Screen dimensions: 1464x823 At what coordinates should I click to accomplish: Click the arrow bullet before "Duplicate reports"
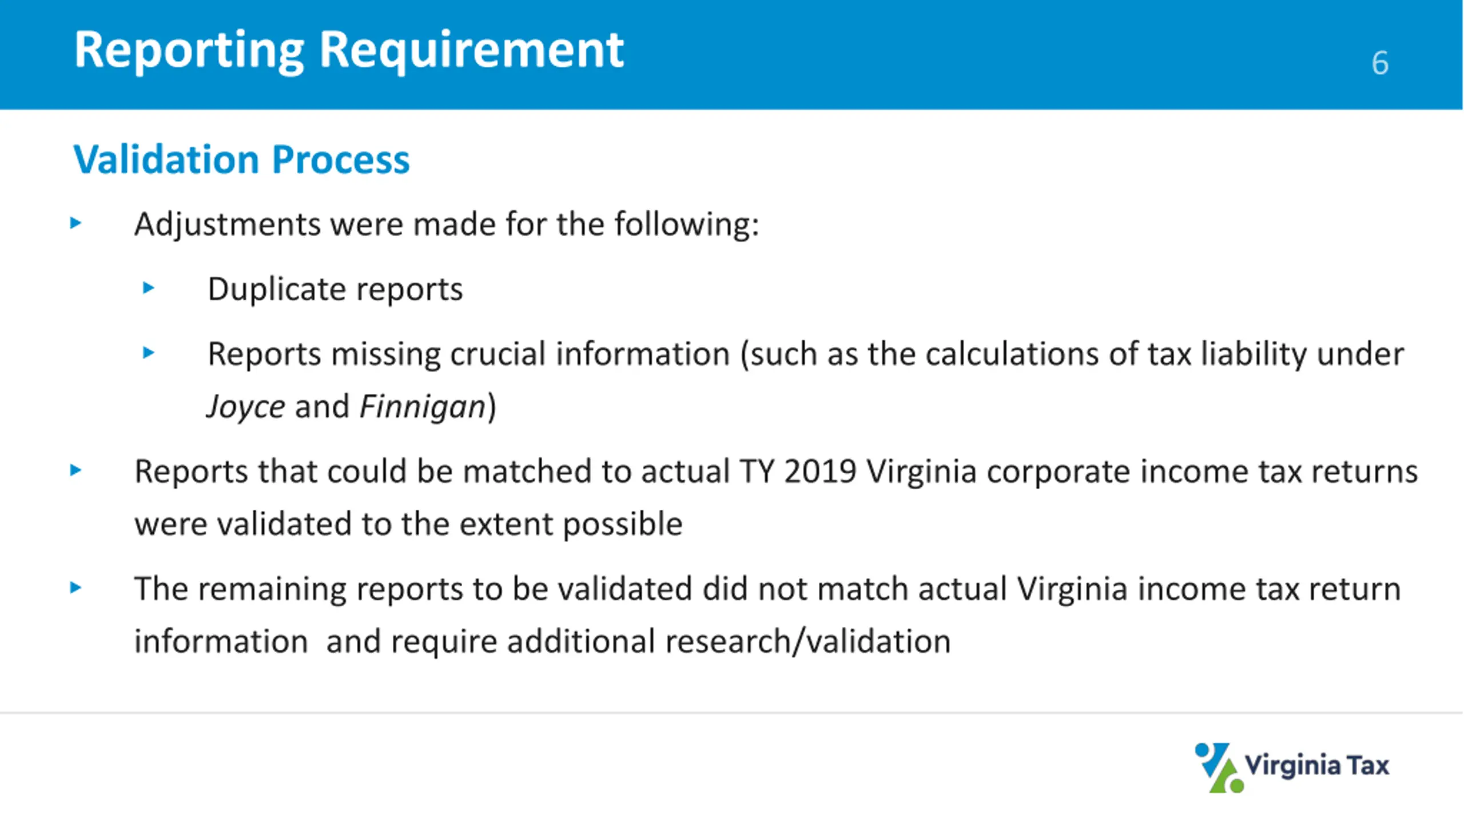[149, 287]
